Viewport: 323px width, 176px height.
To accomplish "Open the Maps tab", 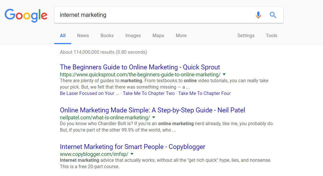I will point(158,35).
